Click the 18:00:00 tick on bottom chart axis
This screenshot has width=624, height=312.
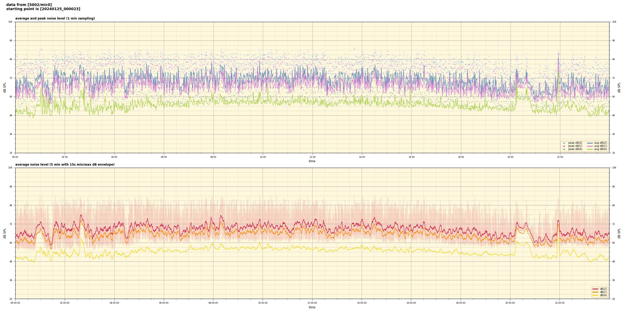461,303
